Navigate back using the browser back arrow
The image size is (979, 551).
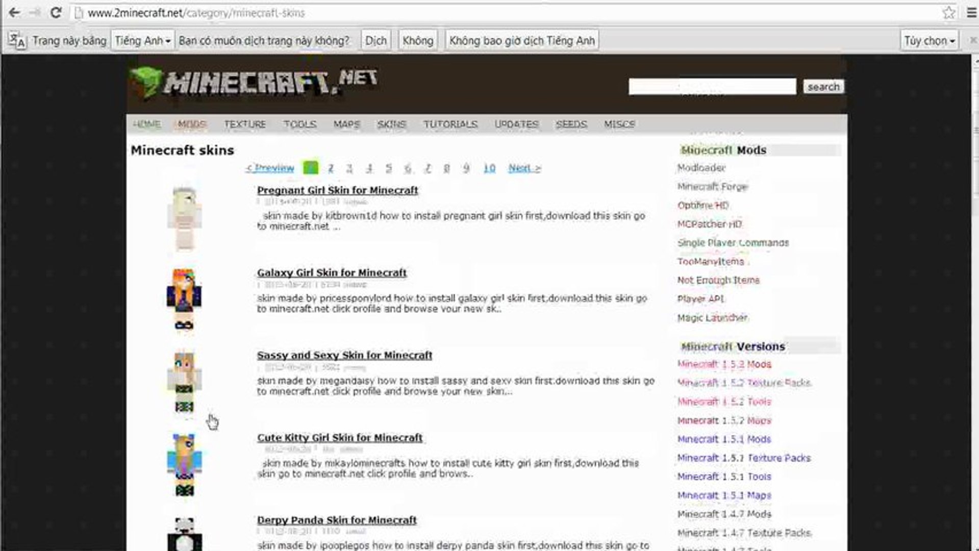[13, 13]
